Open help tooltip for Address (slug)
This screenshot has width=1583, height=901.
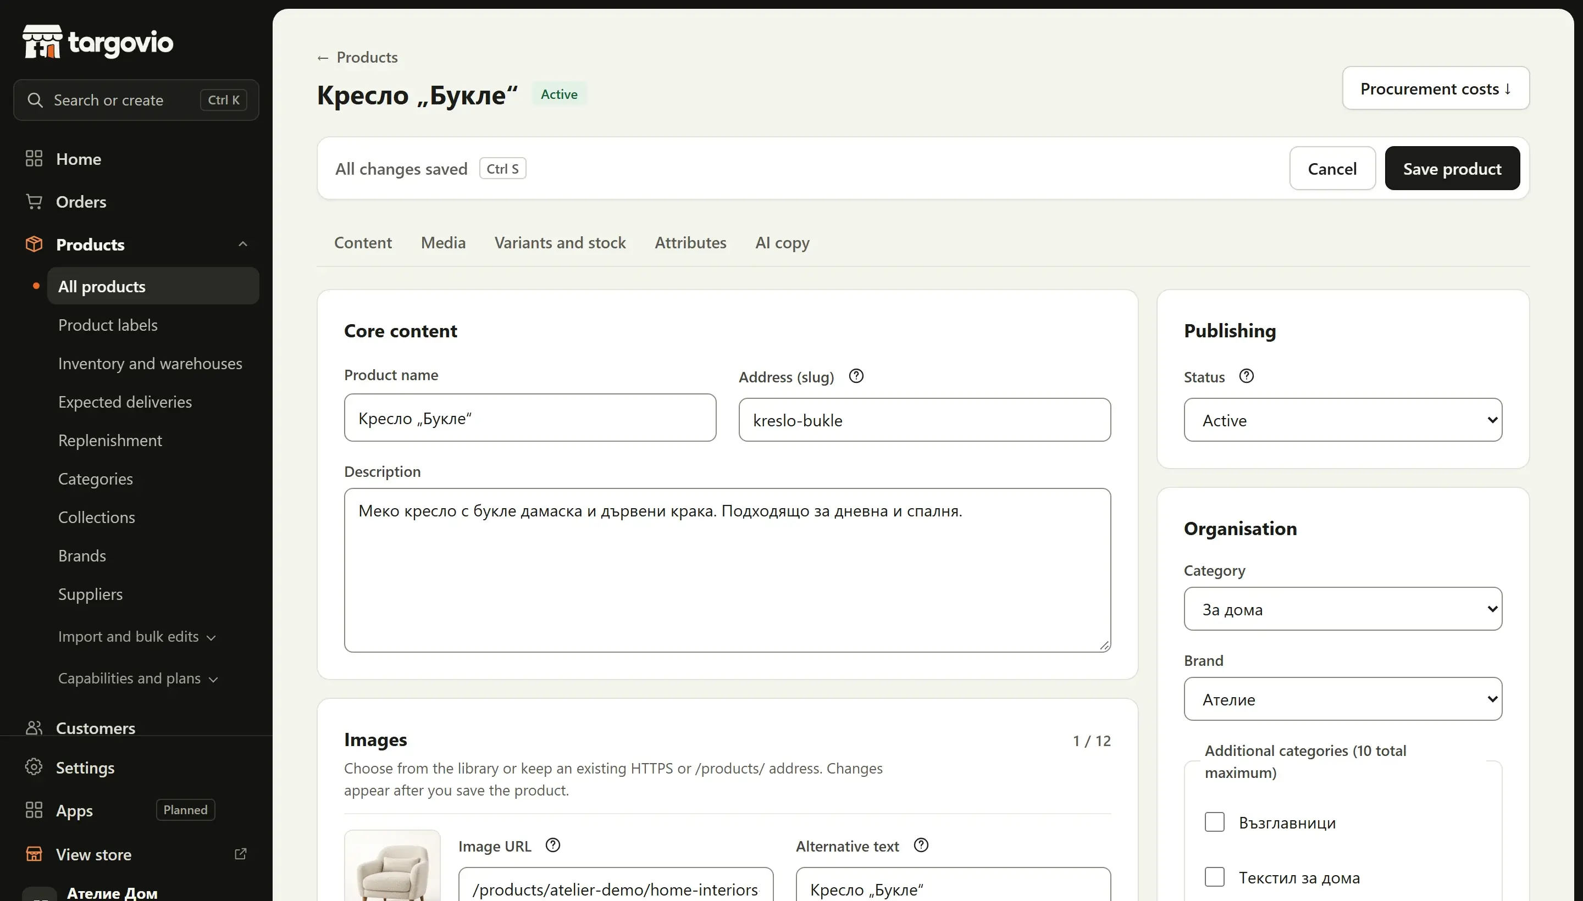pyautogui.click(x=856, y=376)
